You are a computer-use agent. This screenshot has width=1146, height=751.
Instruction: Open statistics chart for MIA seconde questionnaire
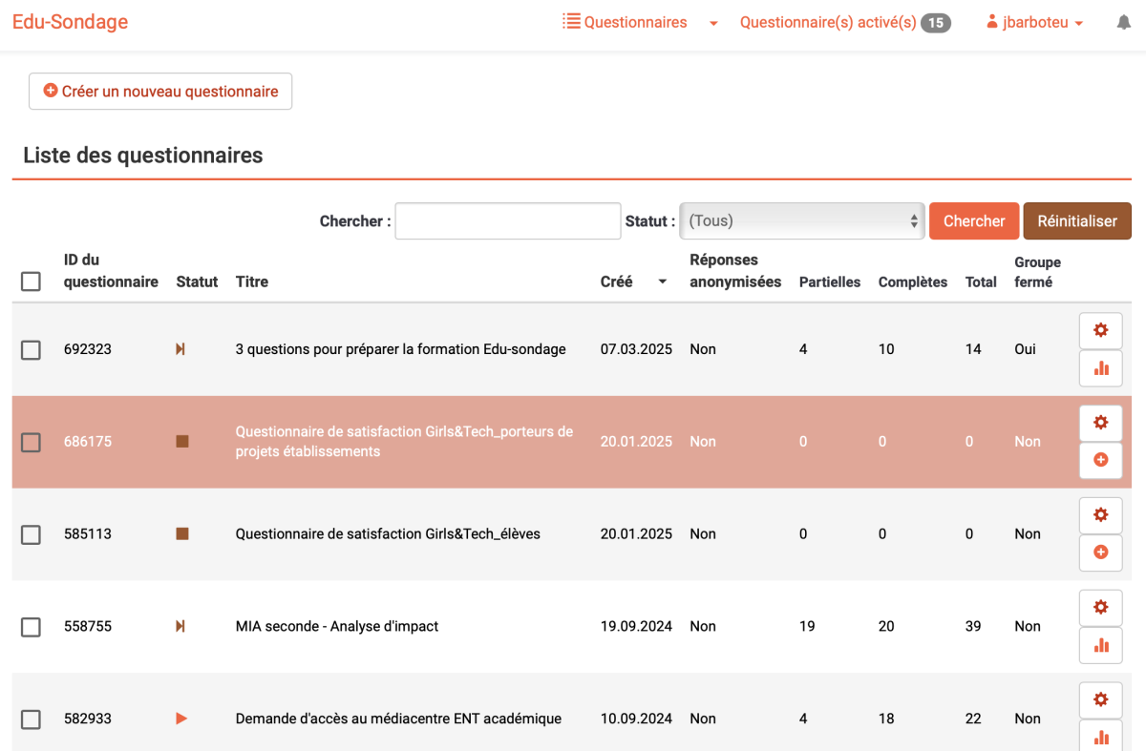1100,645
